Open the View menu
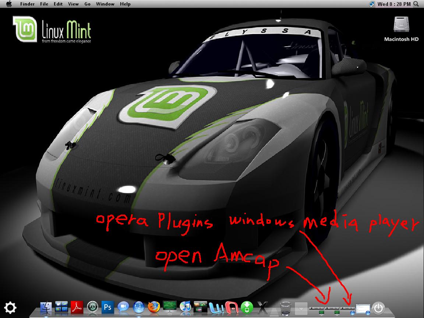Viewport: 424px width, 318px height. pos(73,4)
